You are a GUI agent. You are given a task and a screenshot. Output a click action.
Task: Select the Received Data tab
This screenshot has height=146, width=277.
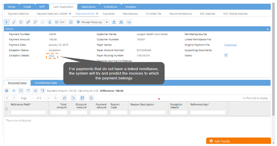click(17, 83)
